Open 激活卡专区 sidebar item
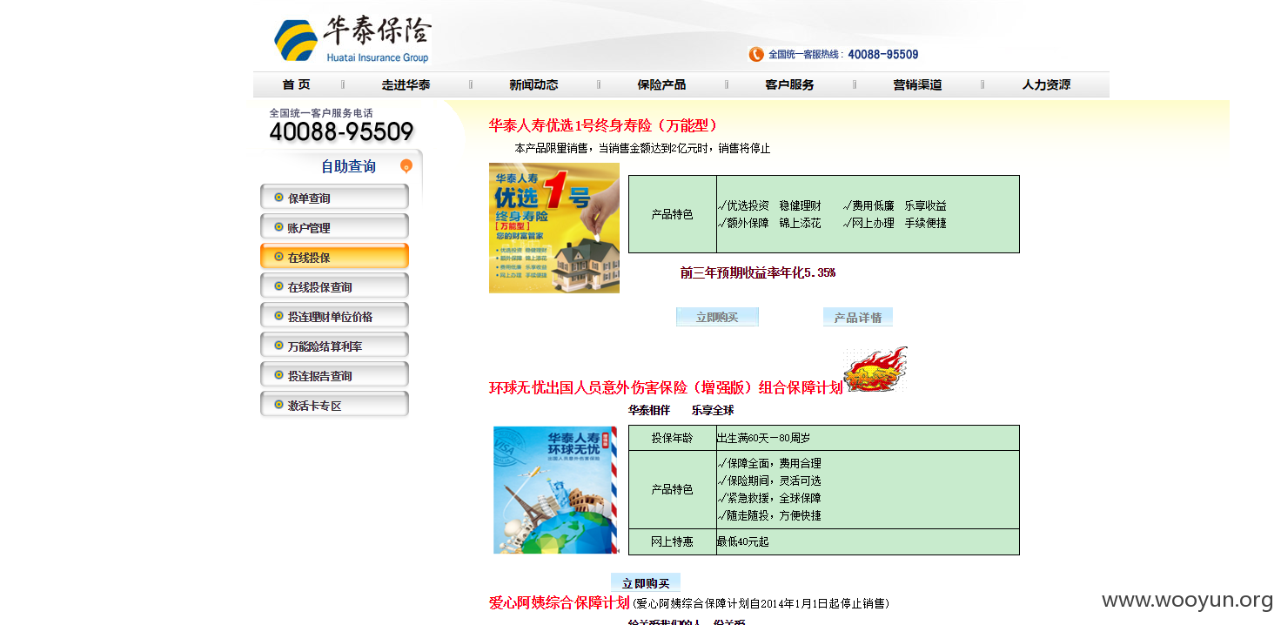The height and width of the screenshot is (625, 1281). (334, 405)
